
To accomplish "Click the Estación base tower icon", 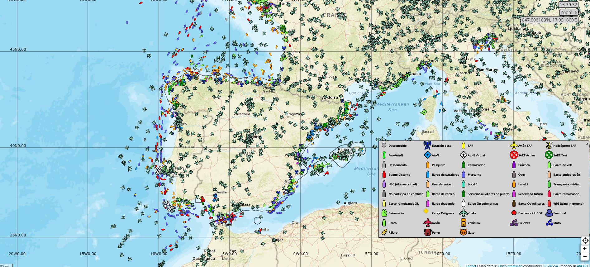I will coord(427,145).
